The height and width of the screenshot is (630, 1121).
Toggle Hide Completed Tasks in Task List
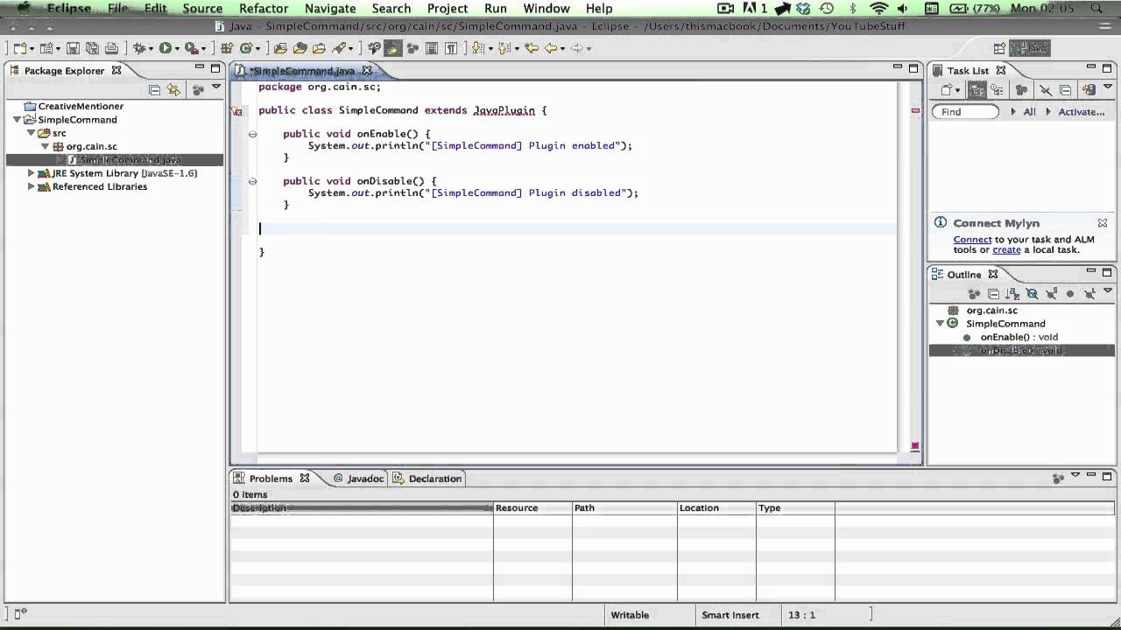[1045, 89]
